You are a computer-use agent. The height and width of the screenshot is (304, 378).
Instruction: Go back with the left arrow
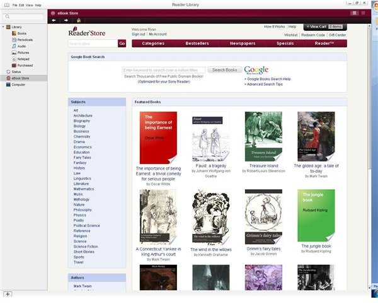(x=54, y=20)
